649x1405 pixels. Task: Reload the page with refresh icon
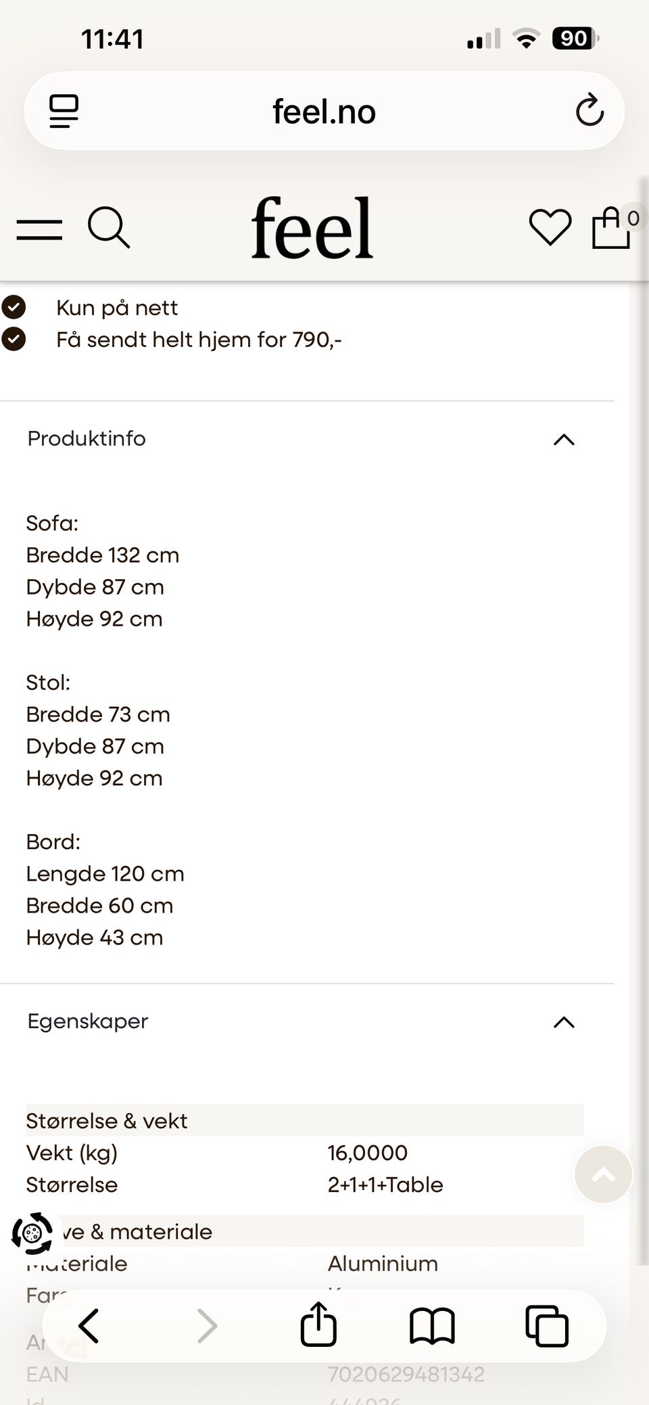tap(590, 110)
